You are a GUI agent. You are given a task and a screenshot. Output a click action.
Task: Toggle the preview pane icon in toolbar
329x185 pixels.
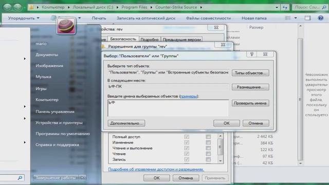point(307,18)
